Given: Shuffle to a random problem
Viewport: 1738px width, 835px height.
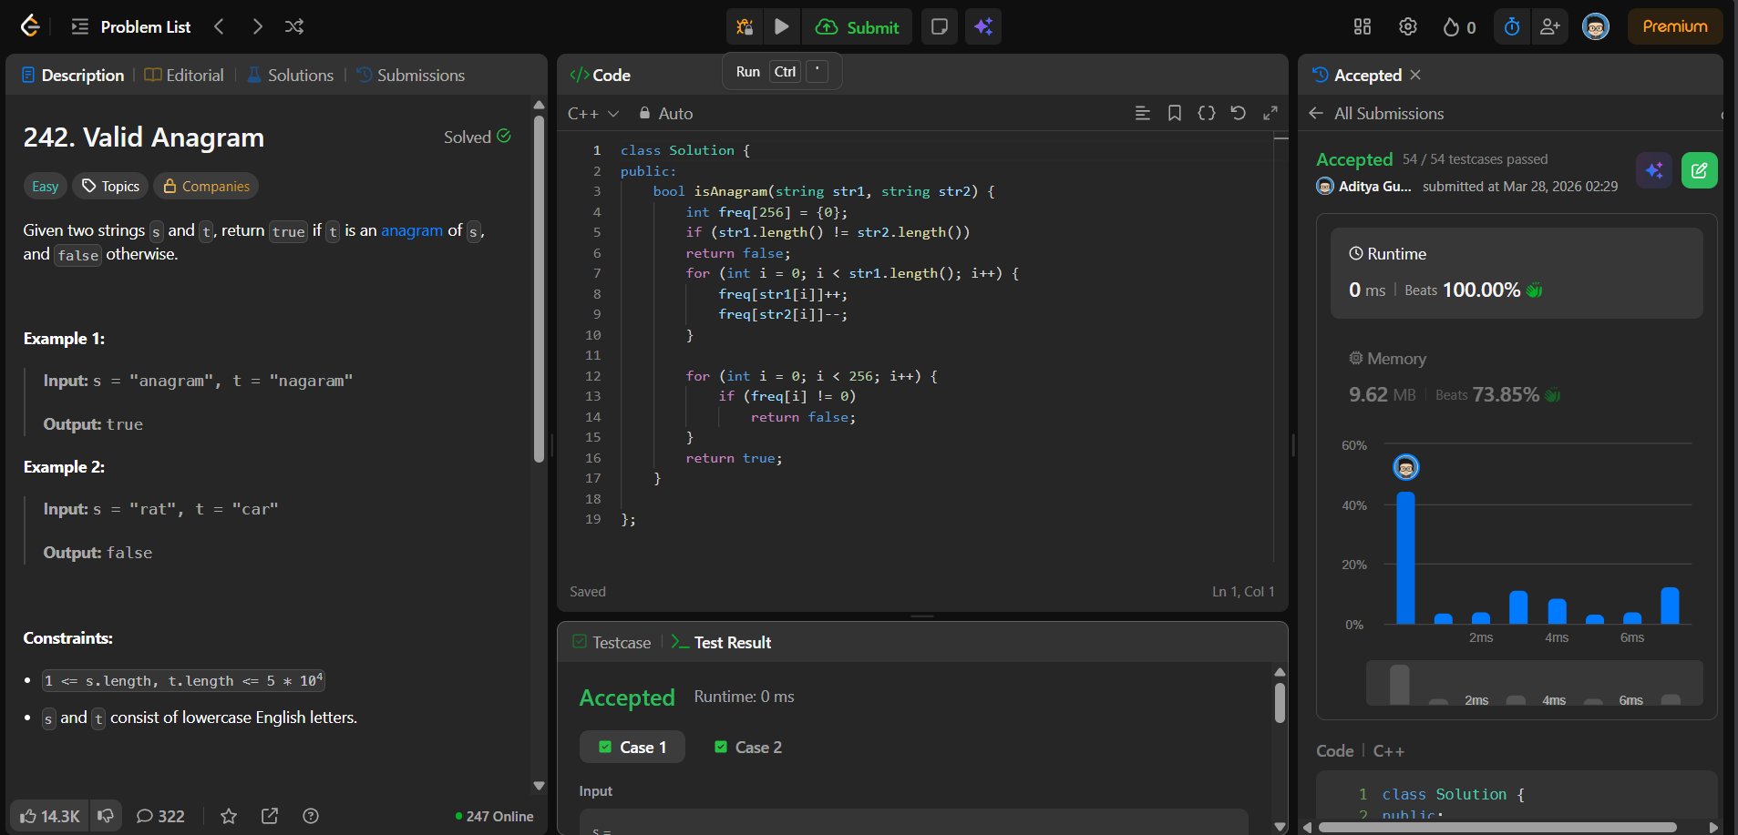Looking at the screenshot, I should (x=293, y=27).
